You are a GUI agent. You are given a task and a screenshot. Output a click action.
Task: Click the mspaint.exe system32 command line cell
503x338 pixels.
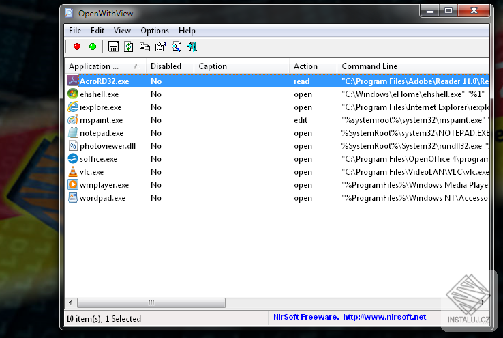pos(415,120)
